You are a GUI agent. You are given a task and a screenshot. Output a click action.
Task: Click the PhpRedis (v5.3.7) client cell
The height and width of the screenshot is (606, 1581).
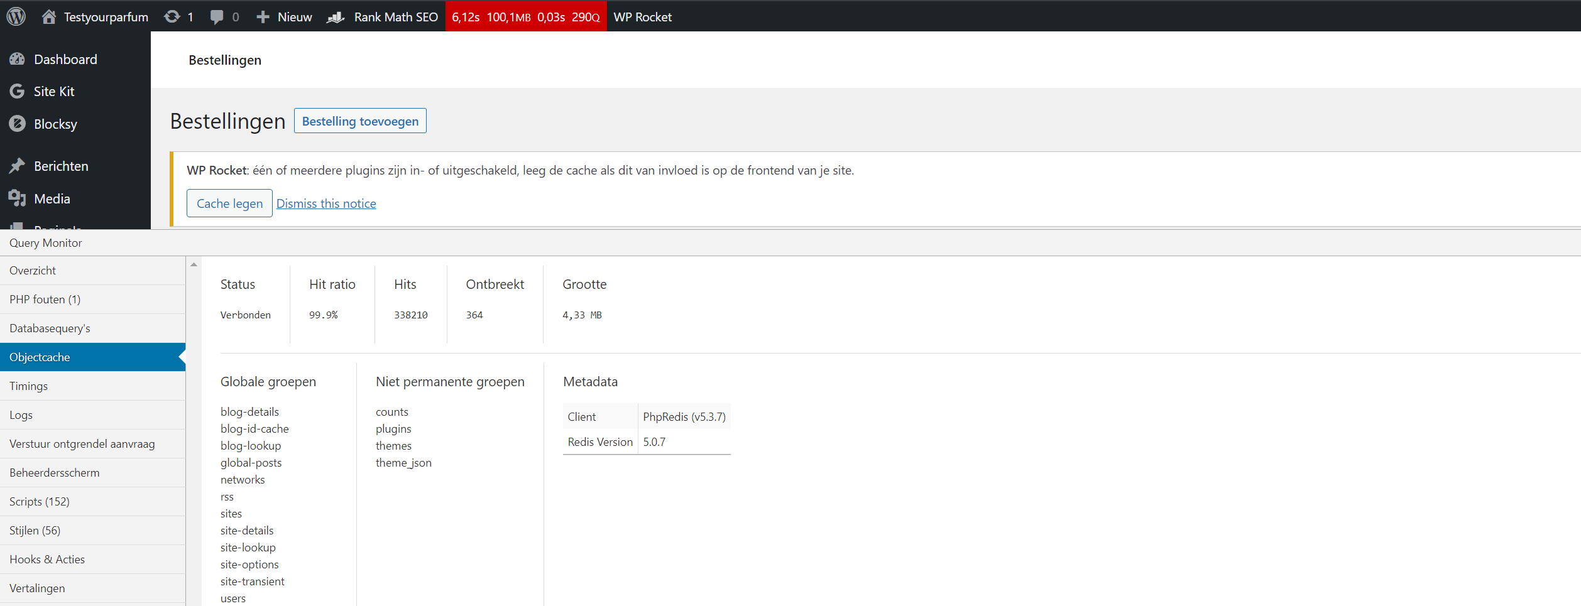click(684, 416)
